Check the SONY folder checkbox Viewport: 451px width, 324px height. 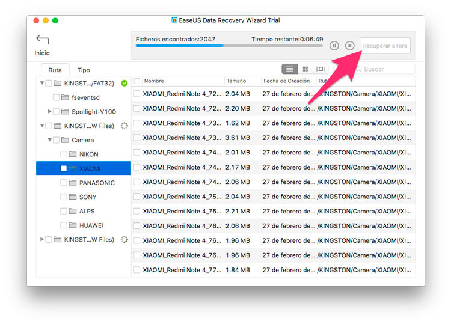(64, 197)
